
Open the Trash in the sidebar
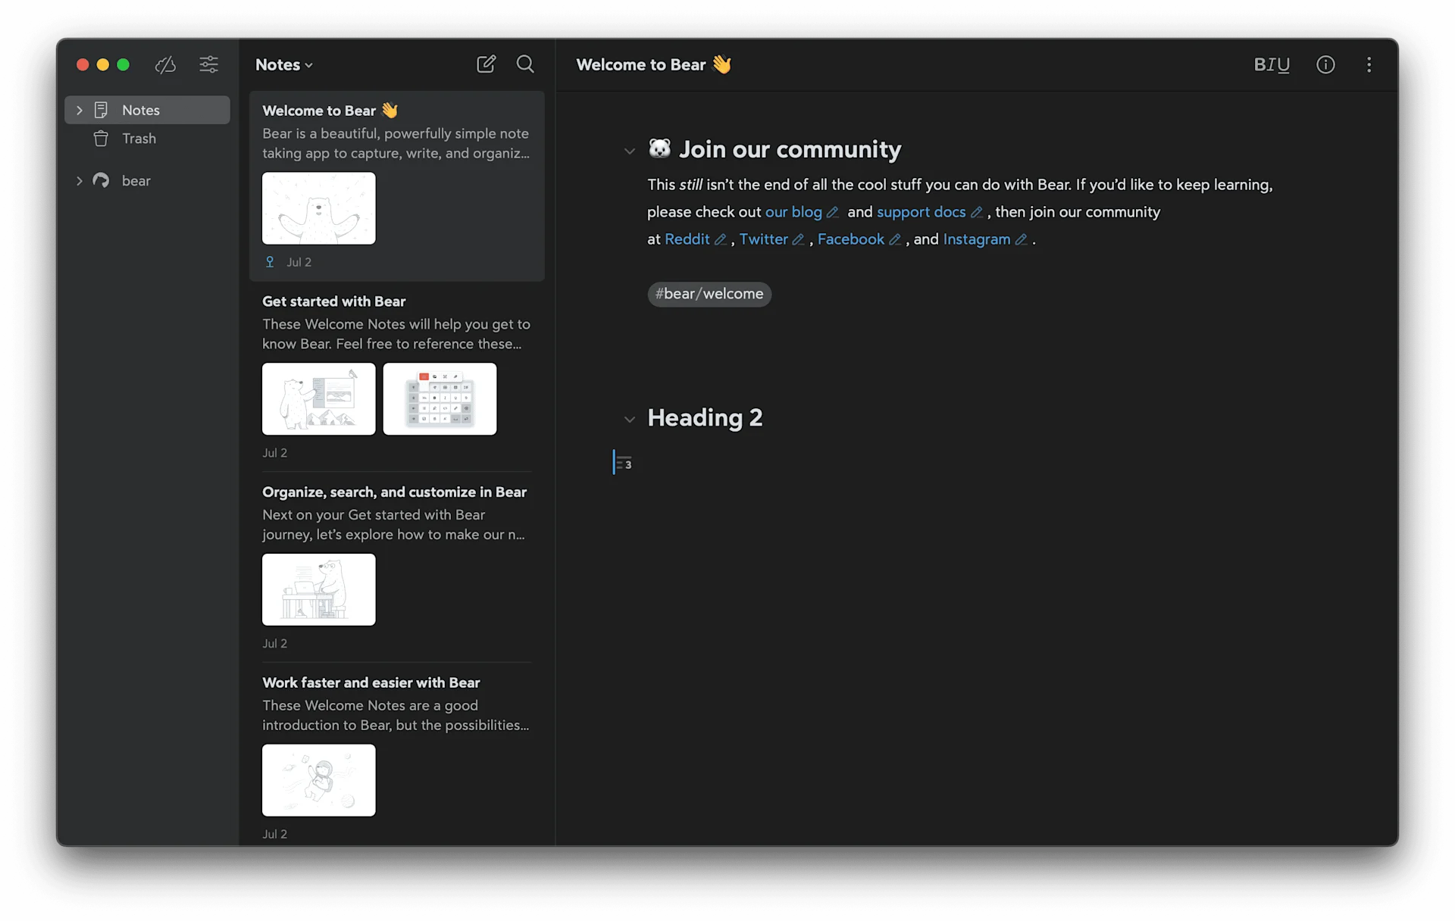click(139, 139)
